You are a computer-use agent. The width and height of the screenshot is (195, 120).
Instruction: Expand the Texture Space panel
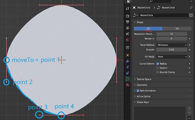tap(135, 79)
